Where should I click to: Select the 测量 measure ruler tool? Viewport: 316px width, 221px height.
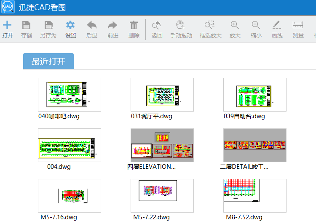[298, 25]
